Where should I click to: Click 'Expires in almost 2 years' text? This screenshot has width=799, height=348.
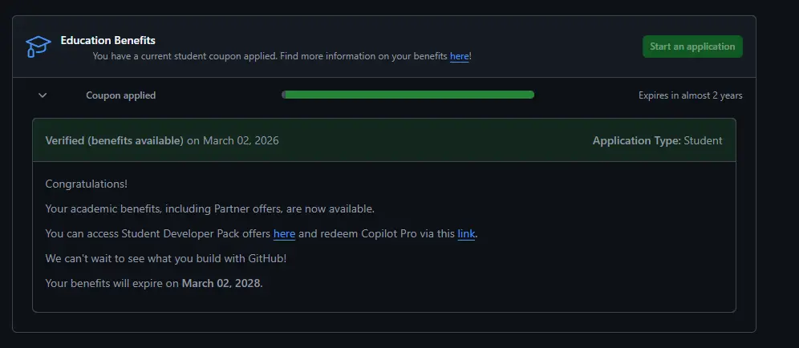[690, 95]
